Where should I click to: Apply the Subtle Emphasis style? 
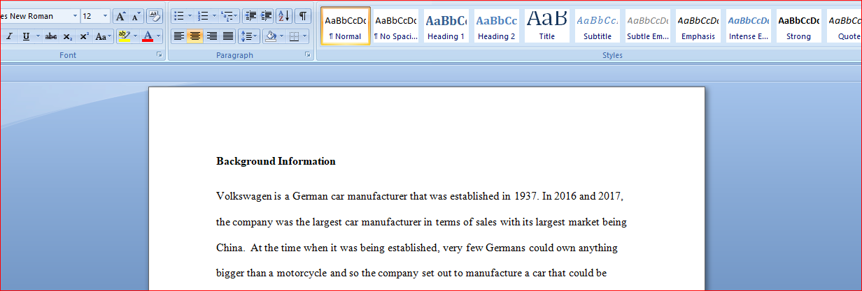[648, 26]
